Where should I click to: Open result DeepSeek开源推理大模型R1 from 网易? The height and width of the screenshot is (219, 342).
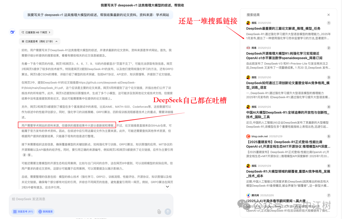(x=284, y=56)
